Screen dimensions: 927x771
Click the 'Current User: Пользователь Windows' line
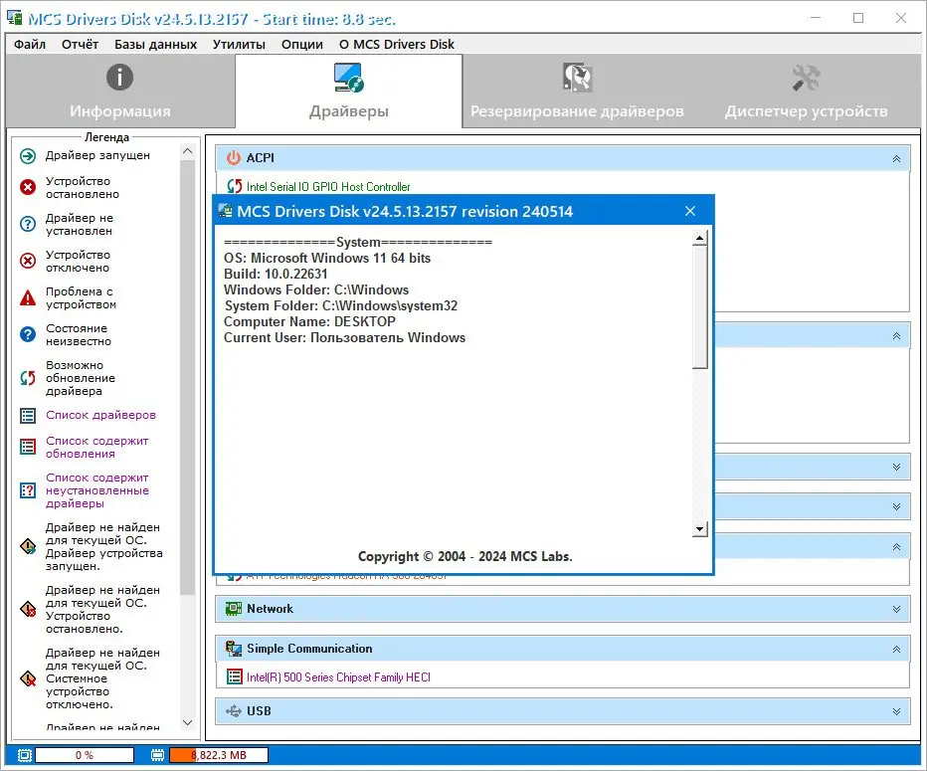click(x=345, y=337)
